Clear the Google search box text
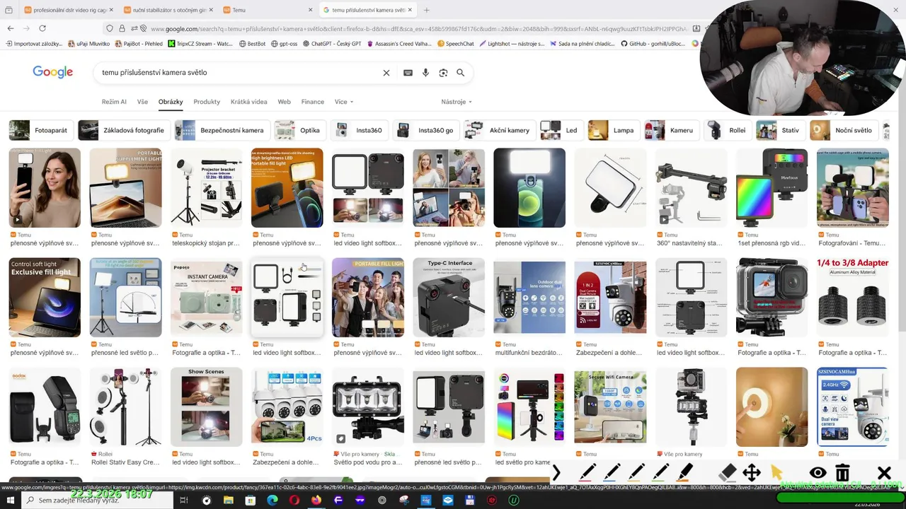The image size is (906, 509). pyautogui.click(x=386, y=73)
